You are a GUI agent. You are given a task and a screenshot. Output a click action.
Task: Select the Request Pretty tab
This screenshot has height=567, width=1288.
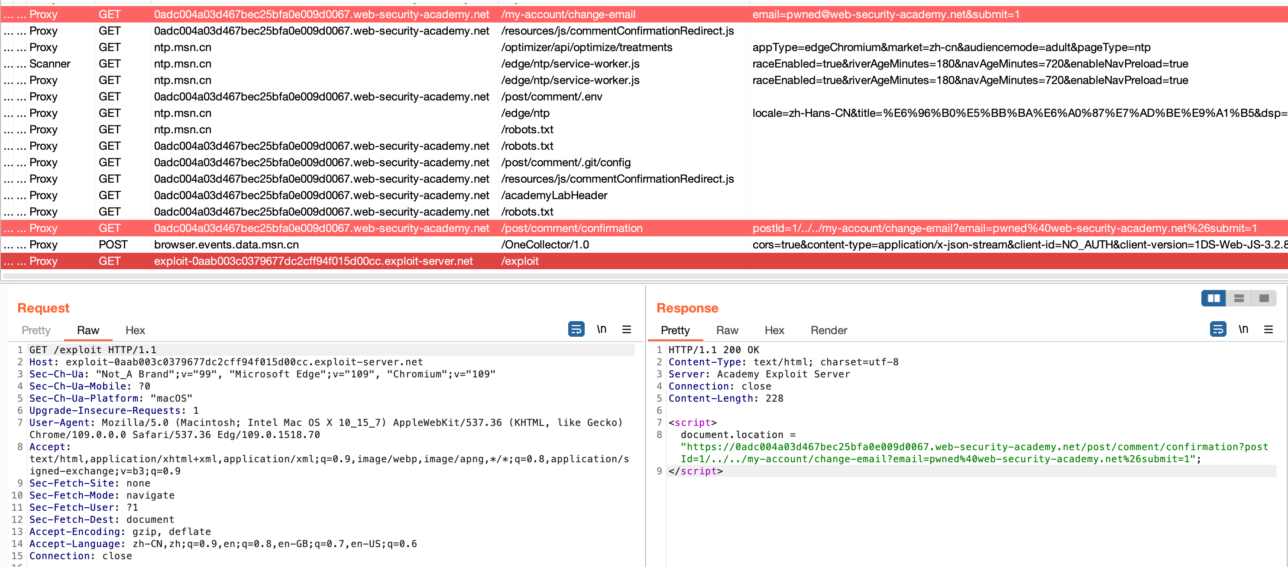[x=36, y=330]
